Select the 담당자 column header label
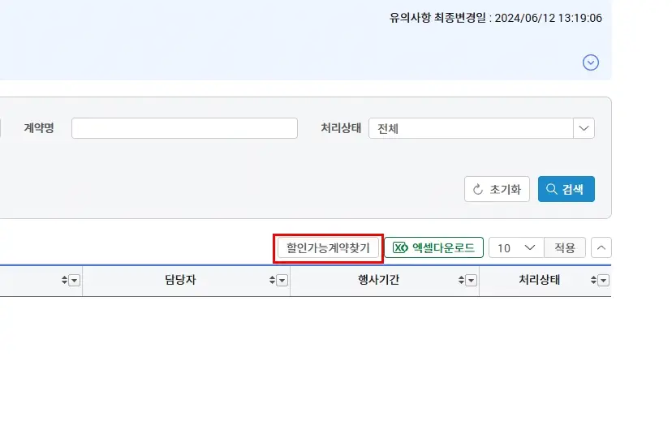The width and height of the screenshot is (672, 447). point(179,281)
